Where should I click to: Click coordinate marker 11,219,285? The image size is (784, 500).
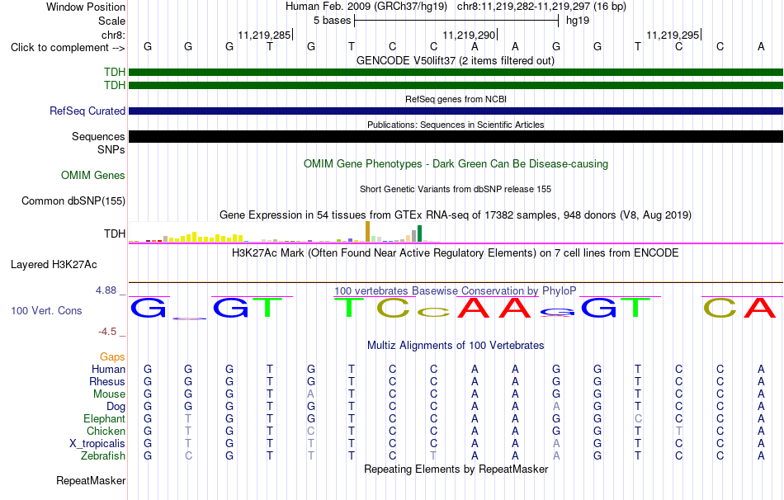coord(264,35)
